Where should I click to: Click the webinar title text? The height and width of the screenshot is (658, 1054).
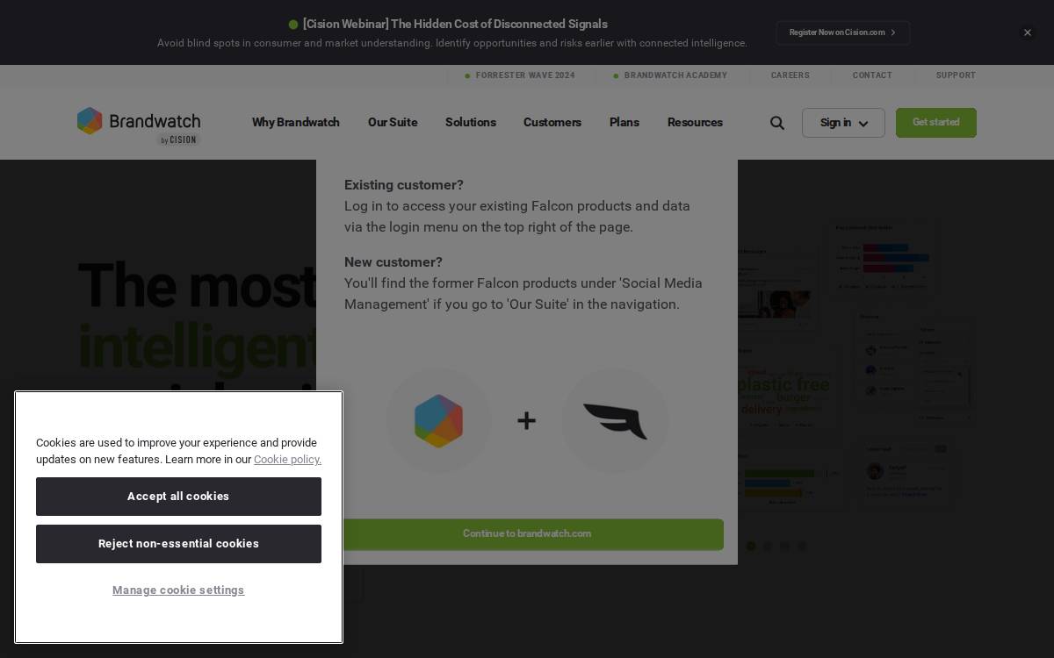[455, 25]
